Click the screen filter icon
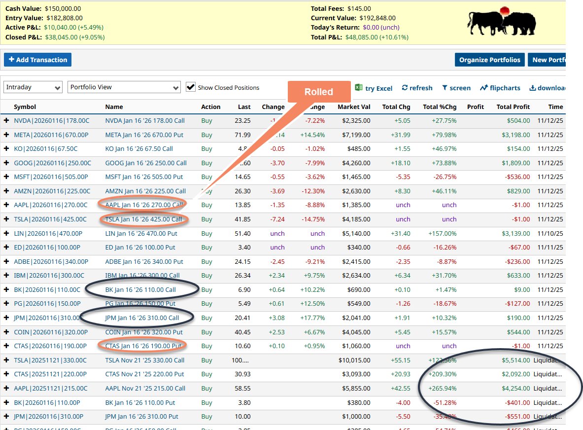The width and height of the screenshot is (583, 430). click(x=445, y=88)
